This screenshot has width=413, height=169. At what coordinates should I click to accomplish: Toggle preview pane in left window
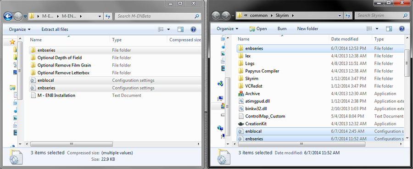(x=180, y=29)
